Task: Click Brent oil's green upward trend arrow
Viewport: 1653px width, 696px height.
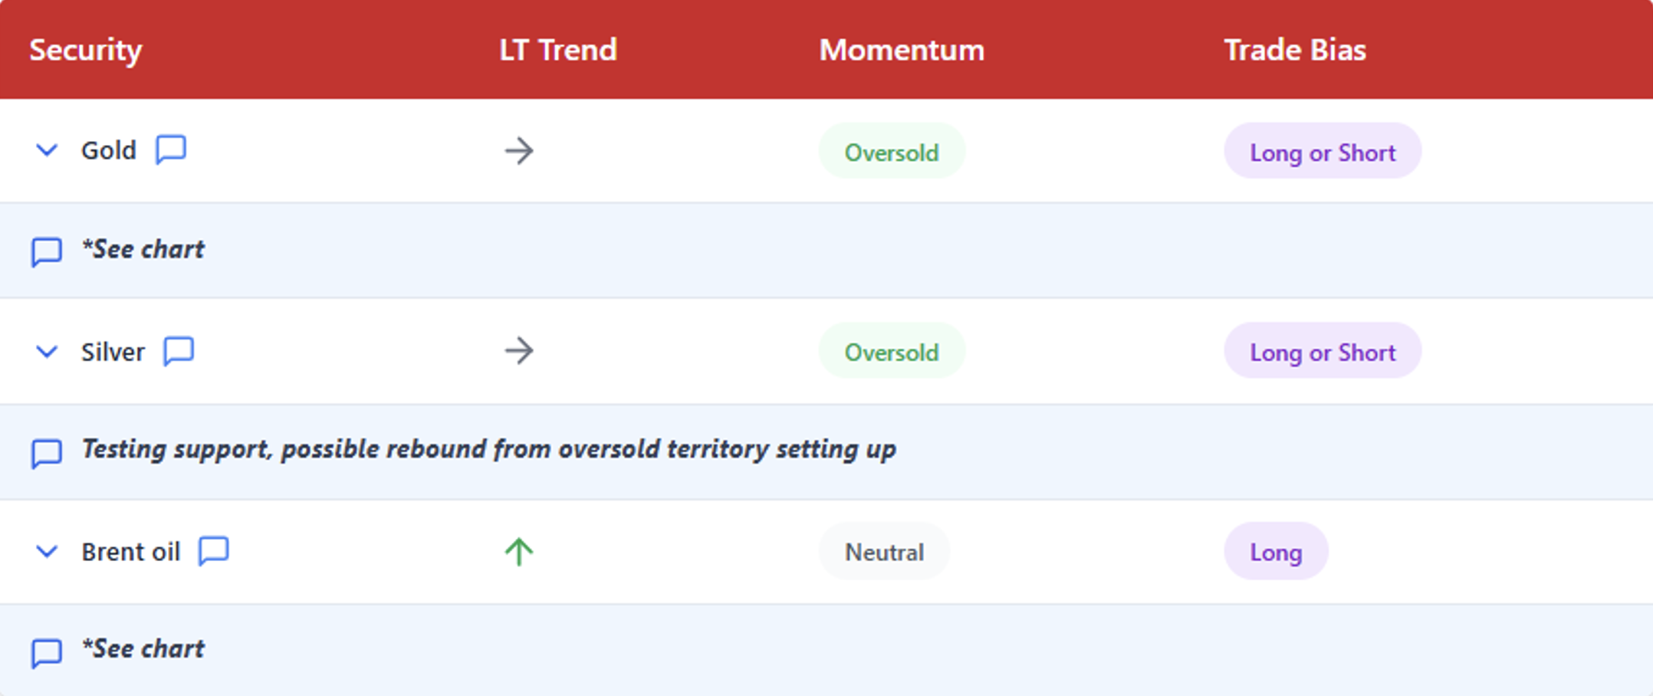Action: pyautogui.click(x=519, y=552)
